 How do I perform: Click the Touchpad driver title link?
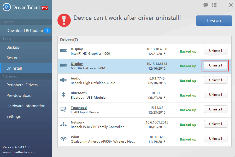coord(79,108)
